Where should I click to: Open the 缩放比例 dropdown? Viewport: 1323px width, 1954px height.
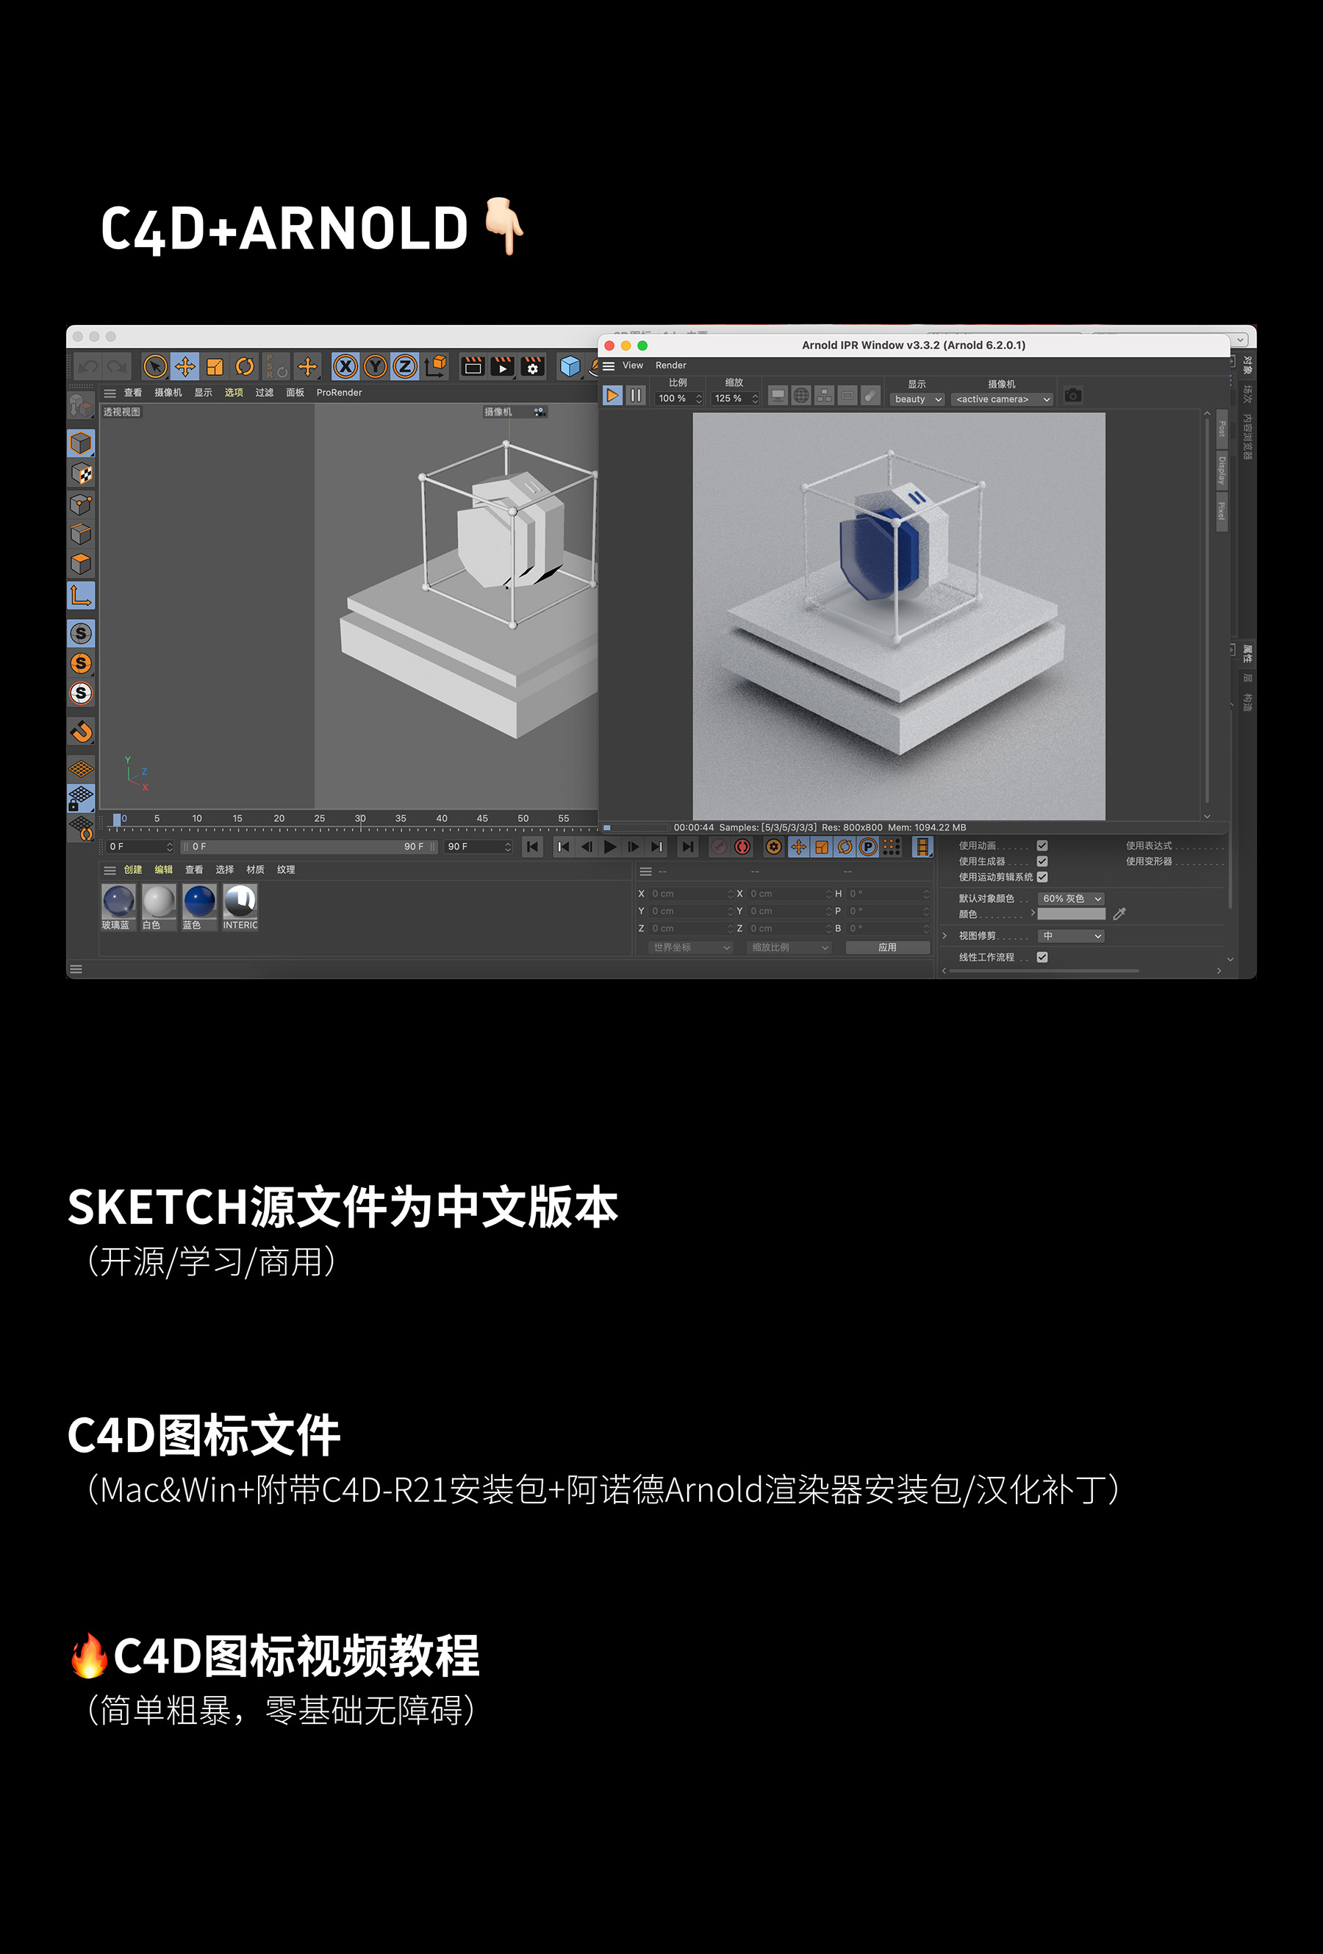coord(789,948)
